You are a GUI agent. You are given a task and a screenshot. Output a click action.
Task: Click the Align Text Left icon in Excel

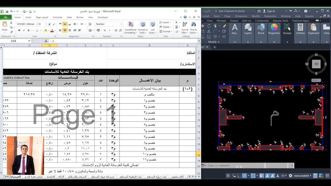click(x=60, y=30)
